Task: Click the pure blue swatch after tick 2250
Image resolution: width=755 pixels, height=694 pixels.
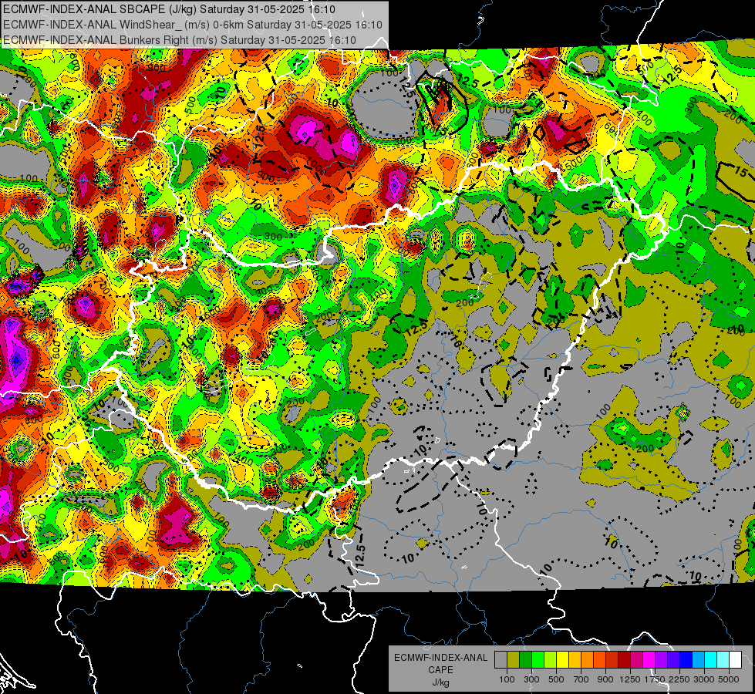Action: 686,660
